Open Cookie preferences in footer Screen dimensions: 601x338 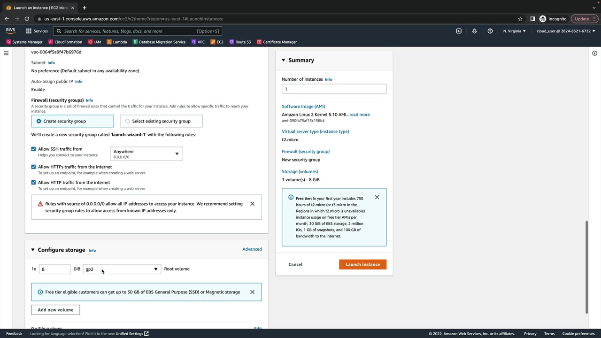(x=578, y=334)
